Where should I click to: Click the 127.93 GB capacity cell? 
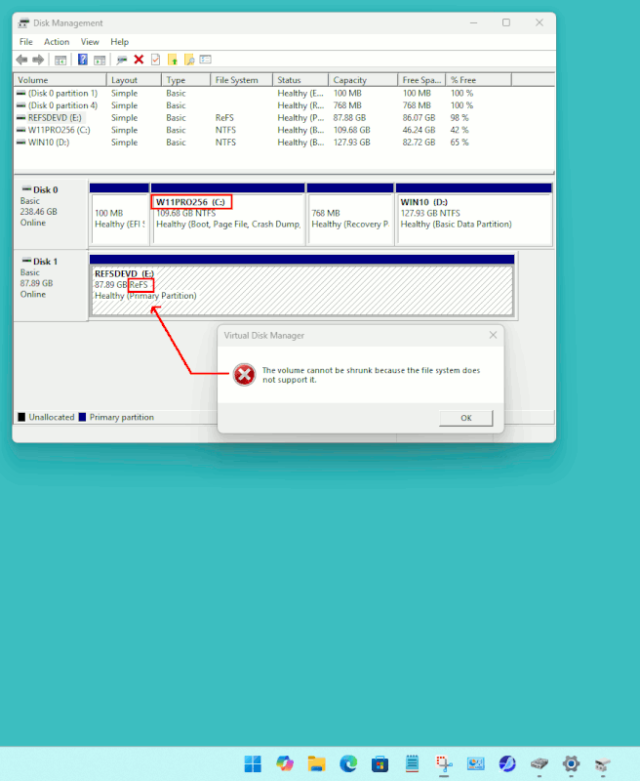[351, 143]
